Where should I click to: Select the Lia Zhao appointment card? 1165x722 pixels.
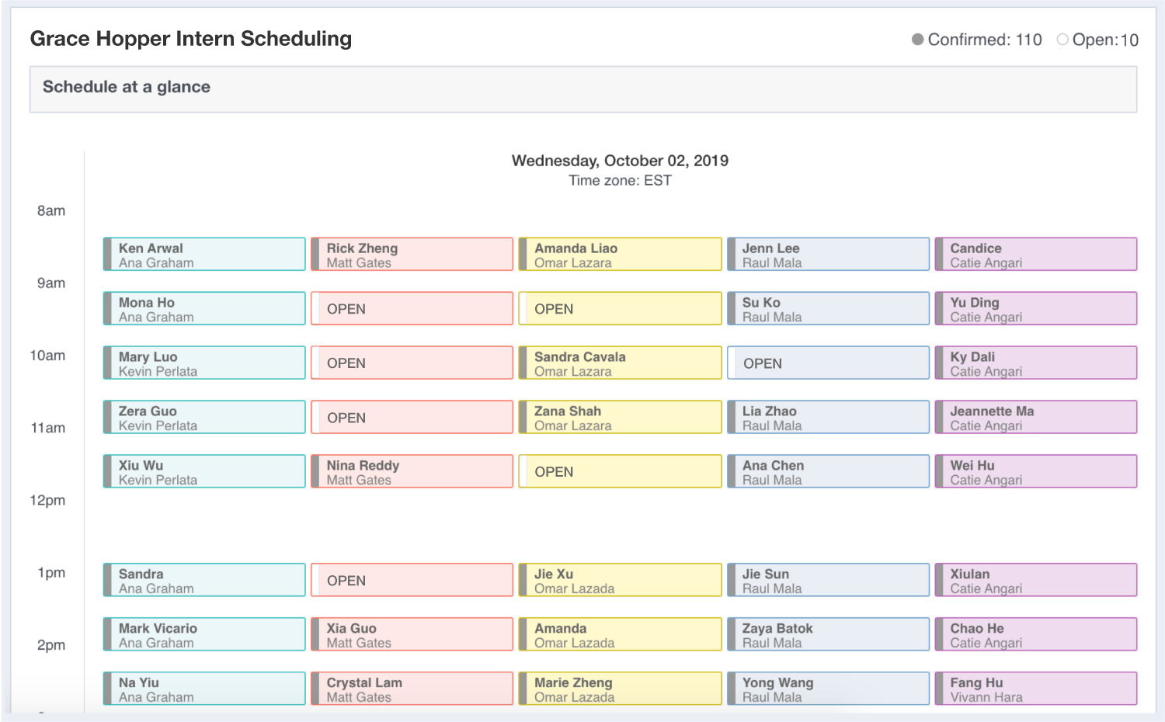point(828,417)
